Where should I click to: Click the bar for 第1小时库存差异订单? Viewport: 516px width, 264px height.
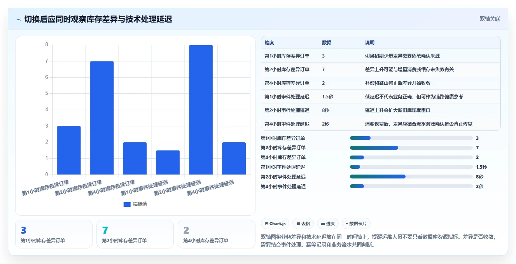pyautogui.click(x=69, y=150)
